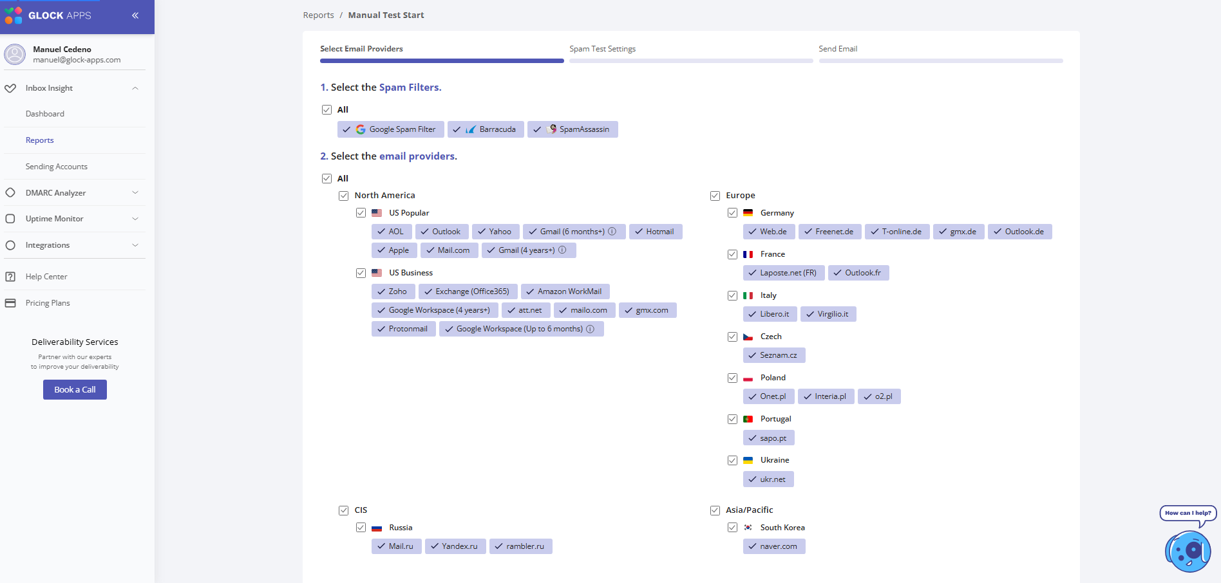Click the Ukraine flag icon

[748, 460]
